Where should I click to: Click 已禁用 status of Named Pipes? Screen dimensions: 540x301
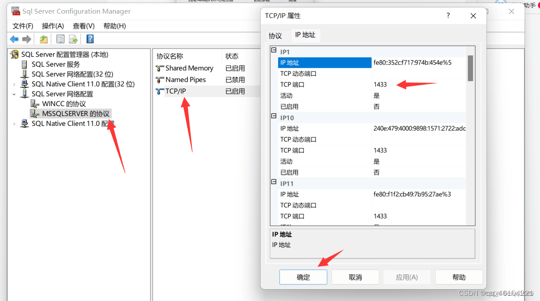(235, 80)
